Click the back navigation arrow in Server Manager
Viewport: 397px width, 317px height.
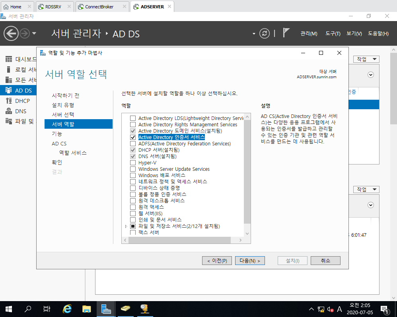click(x=11, y=33)
